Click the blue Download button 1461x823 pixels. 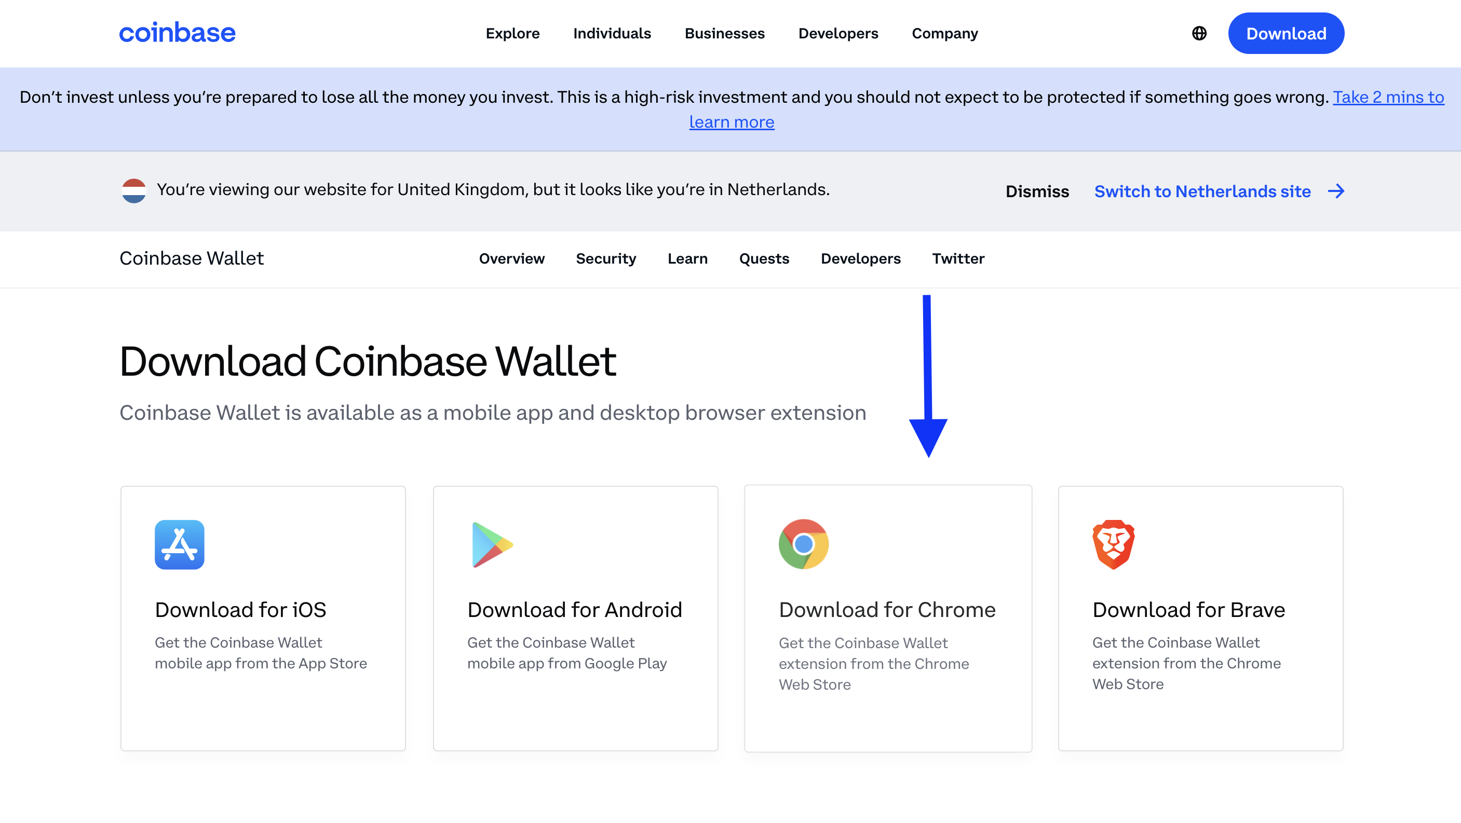pyautogui.click(x=1286, y=33)
